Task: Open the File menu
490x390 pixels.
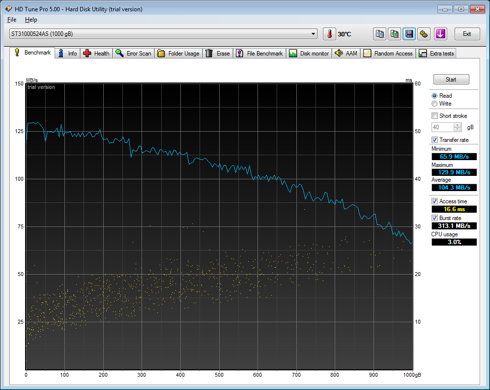Action: pyautogui.click(x=12, y=20)
